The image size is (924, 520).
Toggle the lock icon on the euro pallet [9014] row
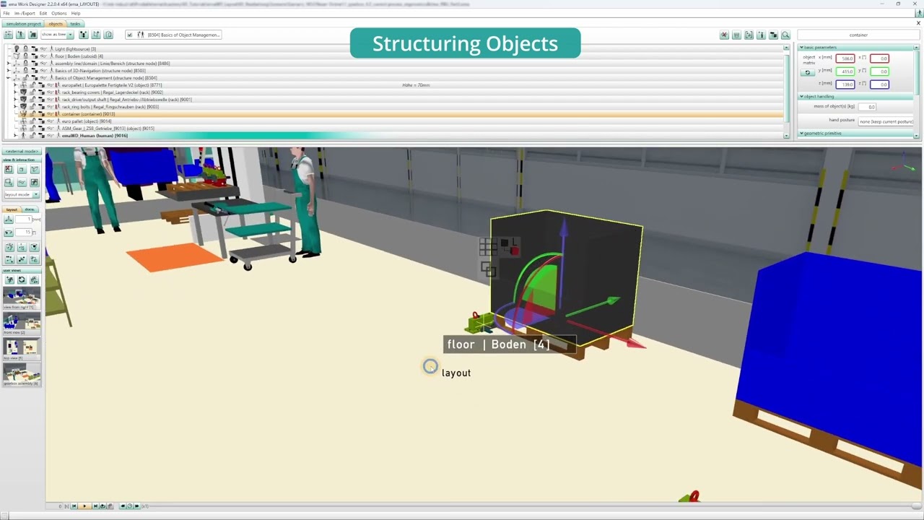click(x=32, y=121)
